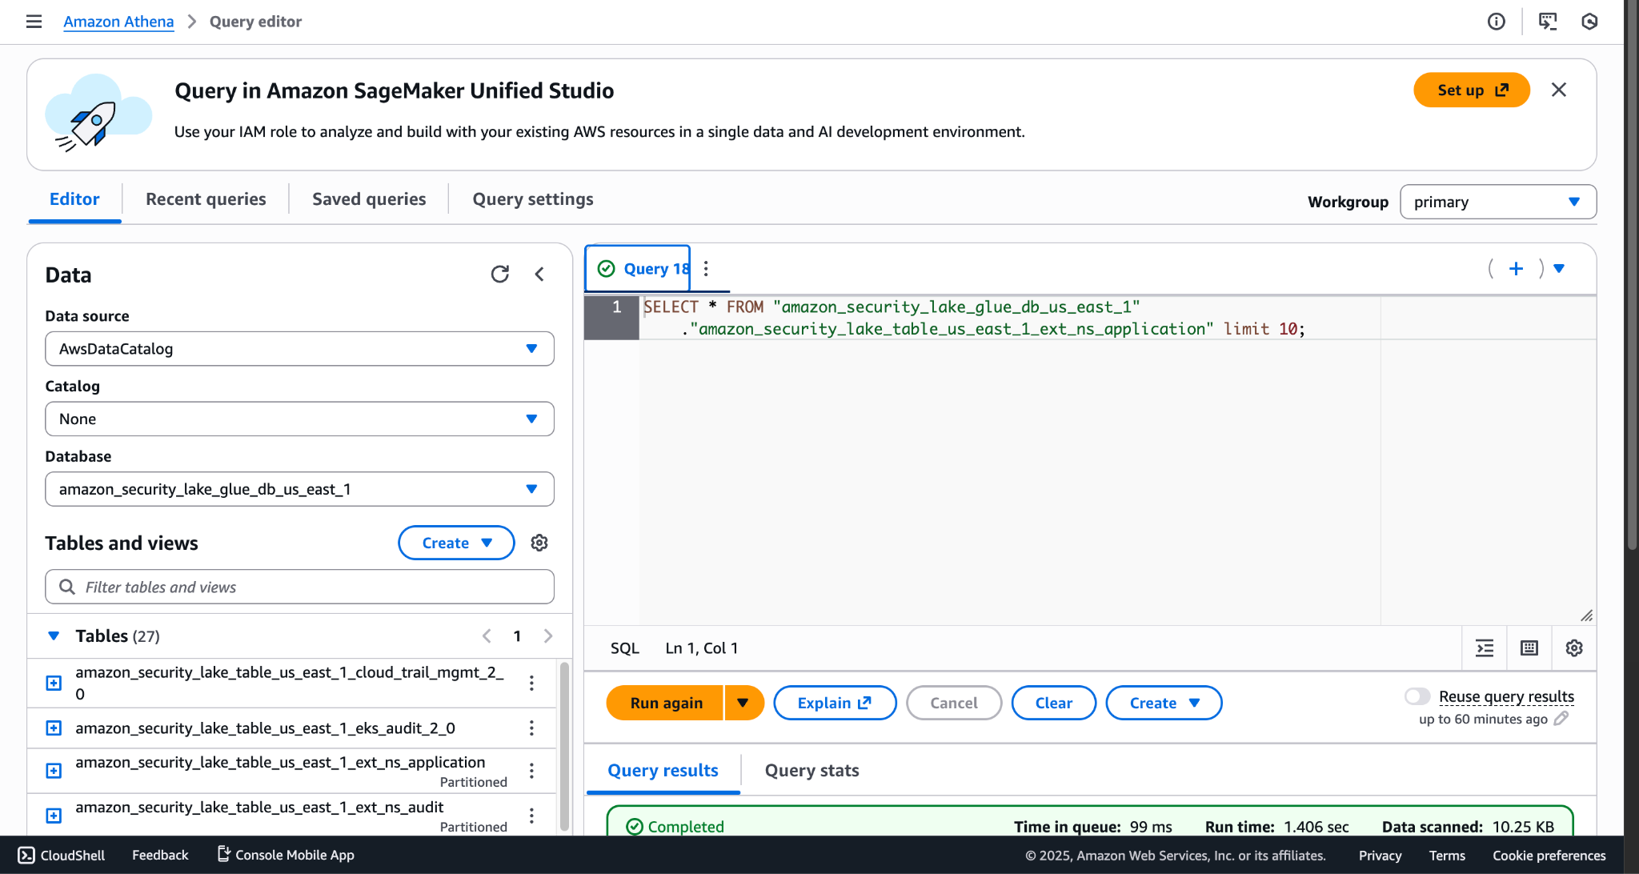Refresh the Data panel
This screenshot has width=1639, height=874.
coord(500,275)
